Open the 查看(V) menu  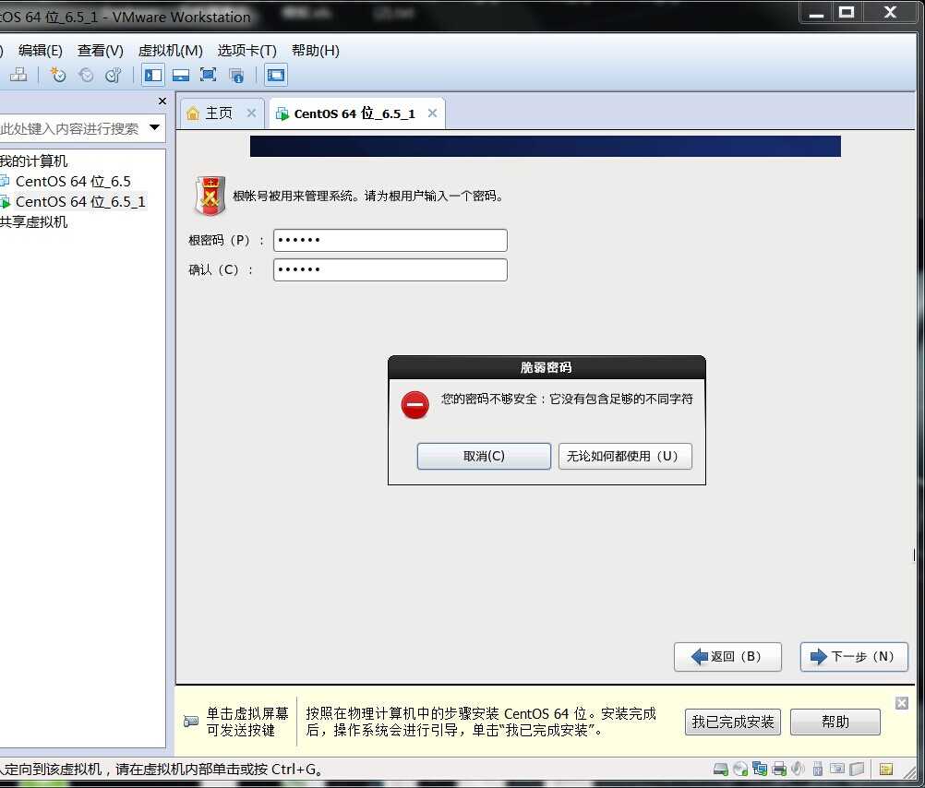[x=101, y=51]
